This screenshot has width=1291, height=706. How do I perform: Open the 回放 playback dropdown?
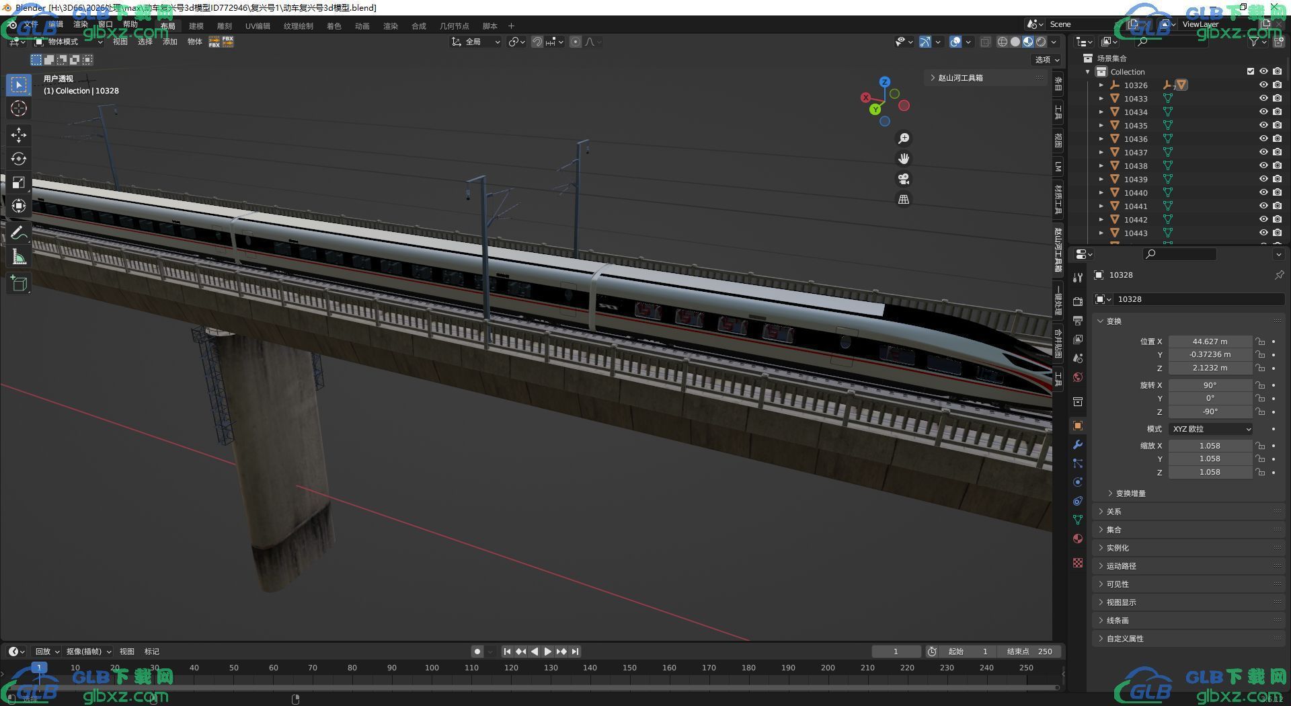click(x=47, y=652)
